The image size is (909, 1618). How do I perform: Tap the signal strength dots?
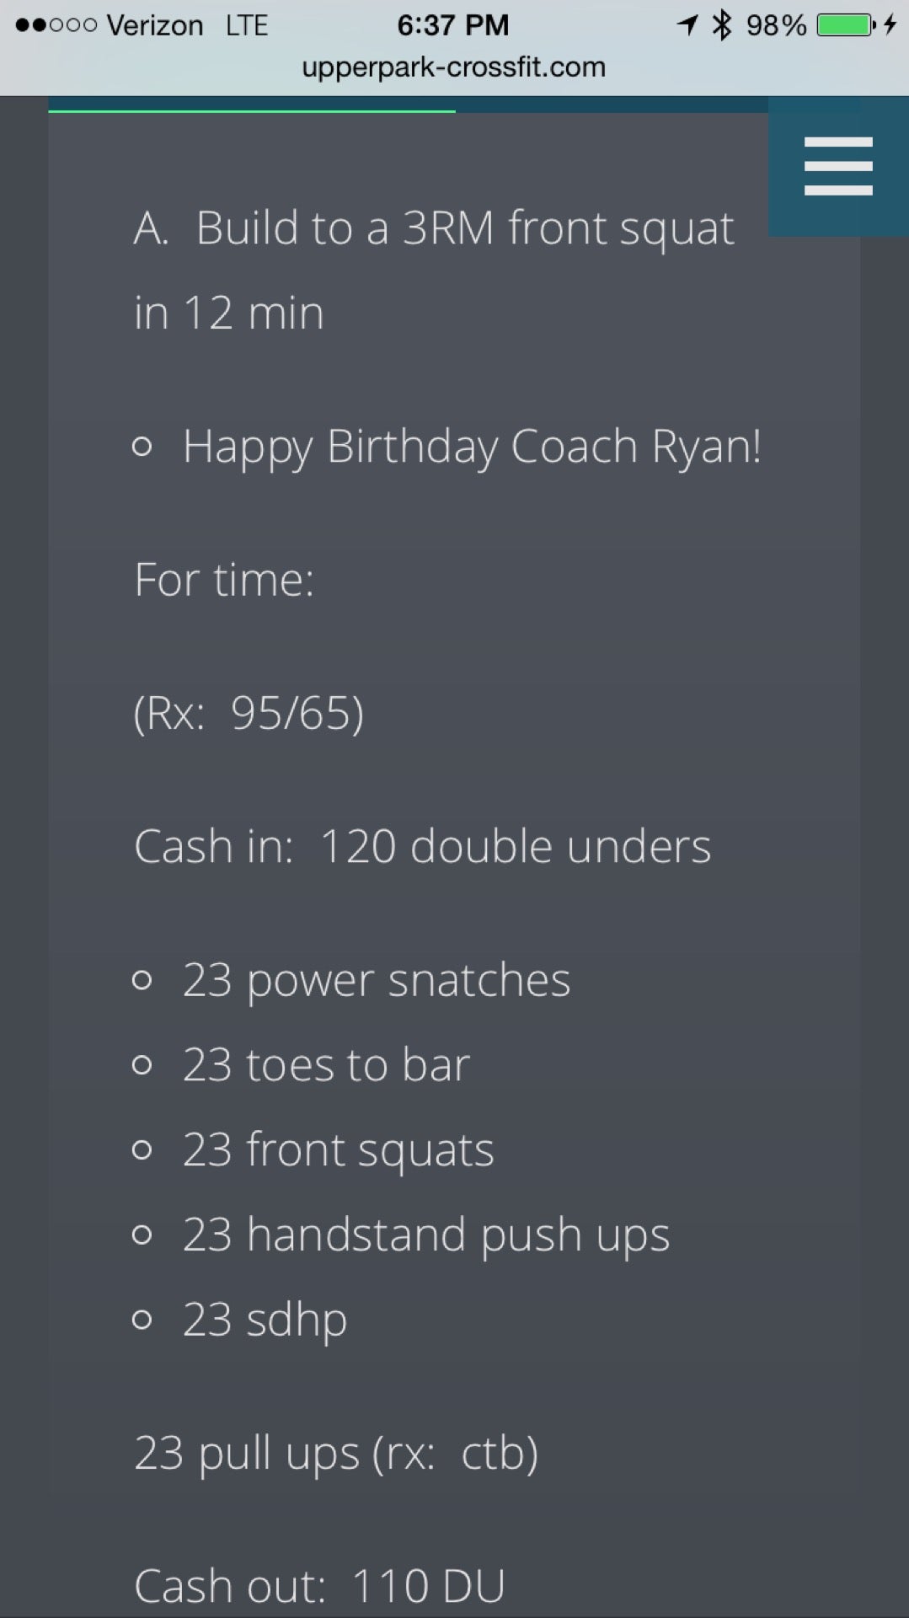click(56, 25)
